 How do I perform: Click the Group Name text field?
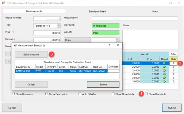[x=135, y=18]
